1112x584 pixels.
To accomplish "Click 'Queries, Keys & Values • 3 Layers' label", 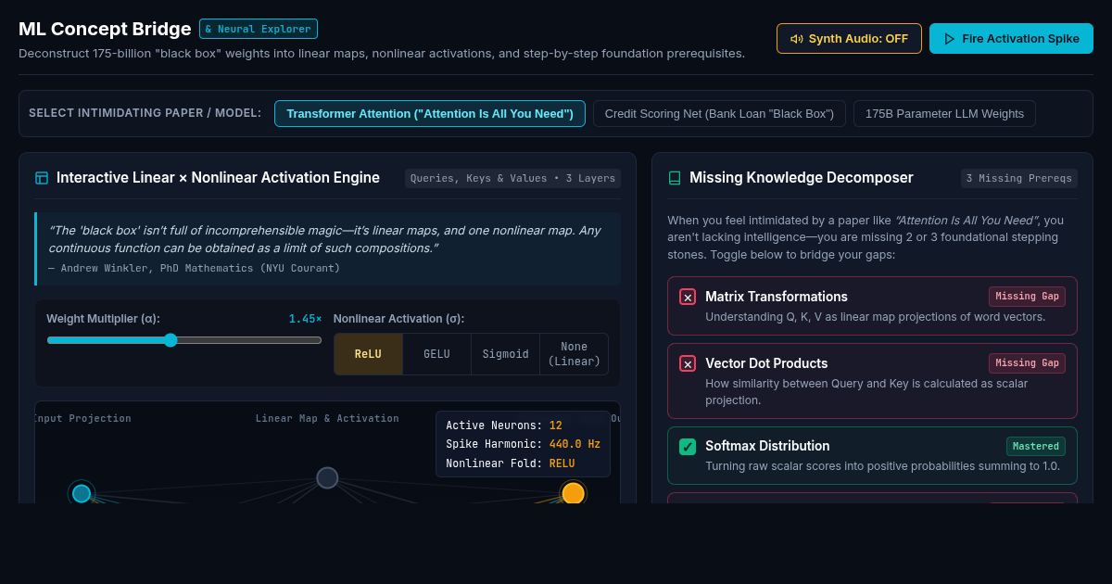I will coord(512,178).
